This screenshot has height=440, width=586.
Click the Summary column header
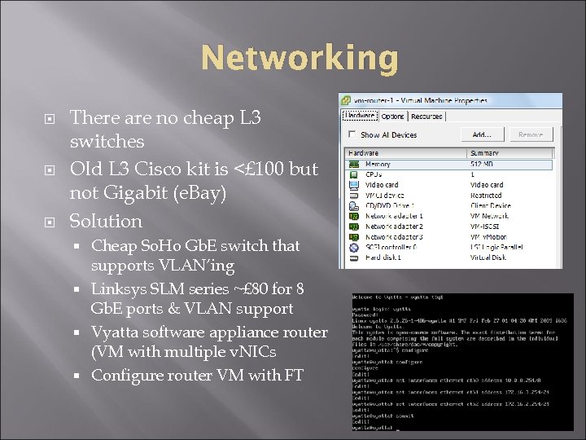510,153
